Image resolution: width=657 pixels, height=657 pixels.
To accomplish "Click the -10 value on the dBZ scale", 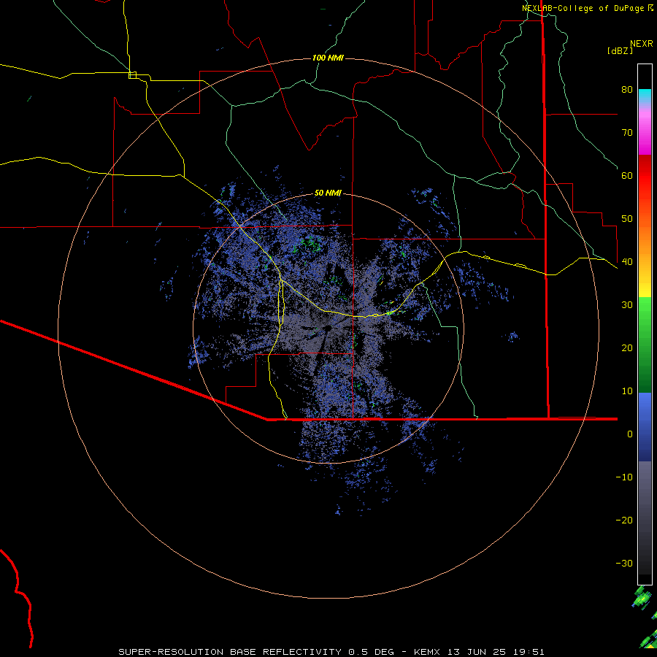I will click(624, 477).
